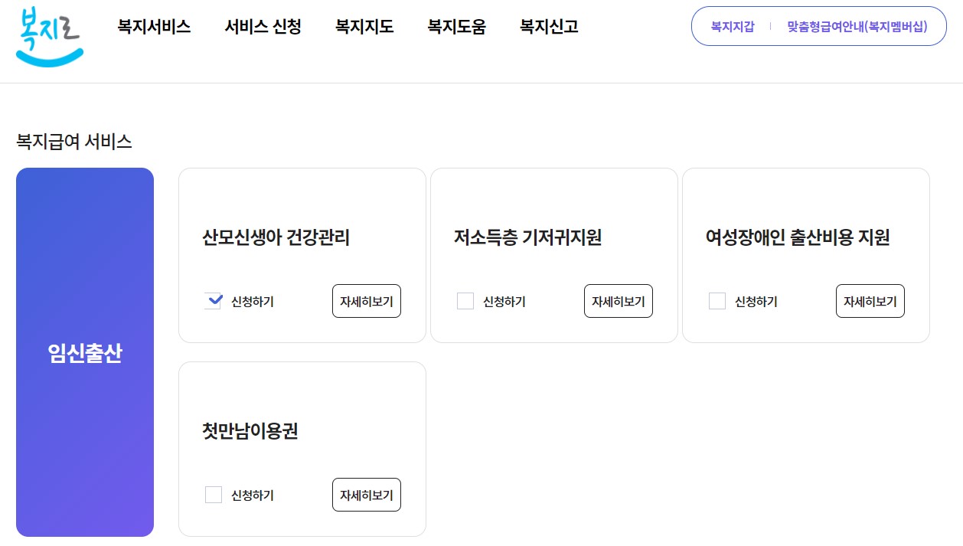Click 자세히보기 on 여성장애인 출산비용 지원 card
The width and height of the screenshot is (963, 546).
[870, 301]
